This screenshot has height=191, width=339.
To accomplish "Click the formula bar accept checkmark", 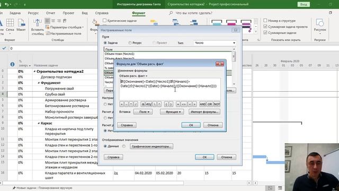I will click(x=4, y=48).
